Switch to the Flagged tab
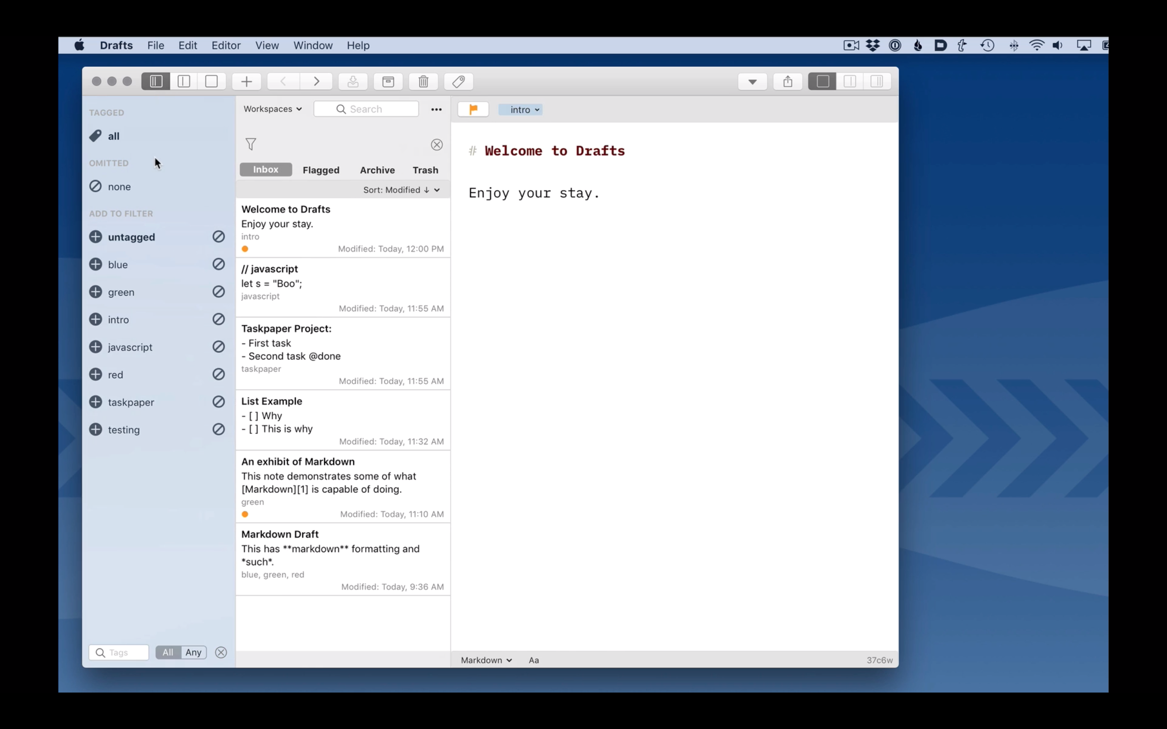 [x=320, y=169]
